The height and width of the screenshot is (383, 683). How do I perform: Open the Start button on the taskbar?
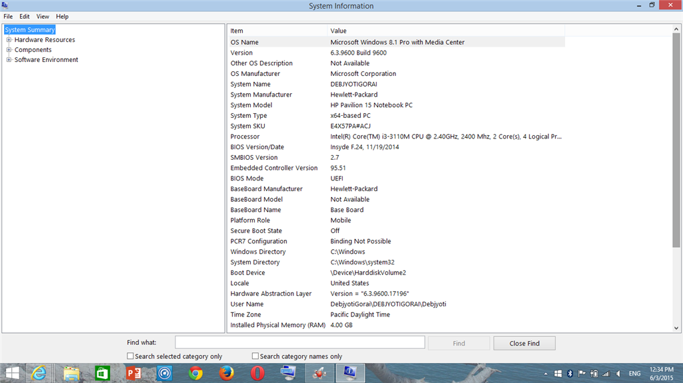[x=12, y=374]
